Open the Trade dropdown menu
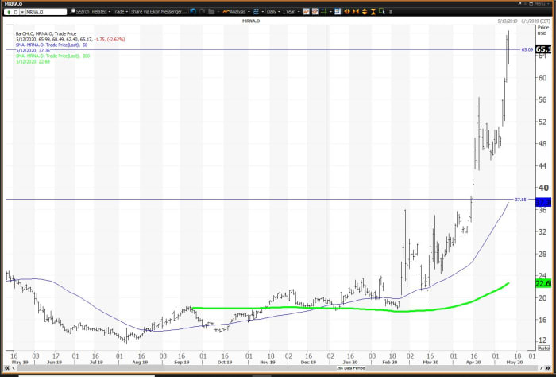 tap(120, 11)
